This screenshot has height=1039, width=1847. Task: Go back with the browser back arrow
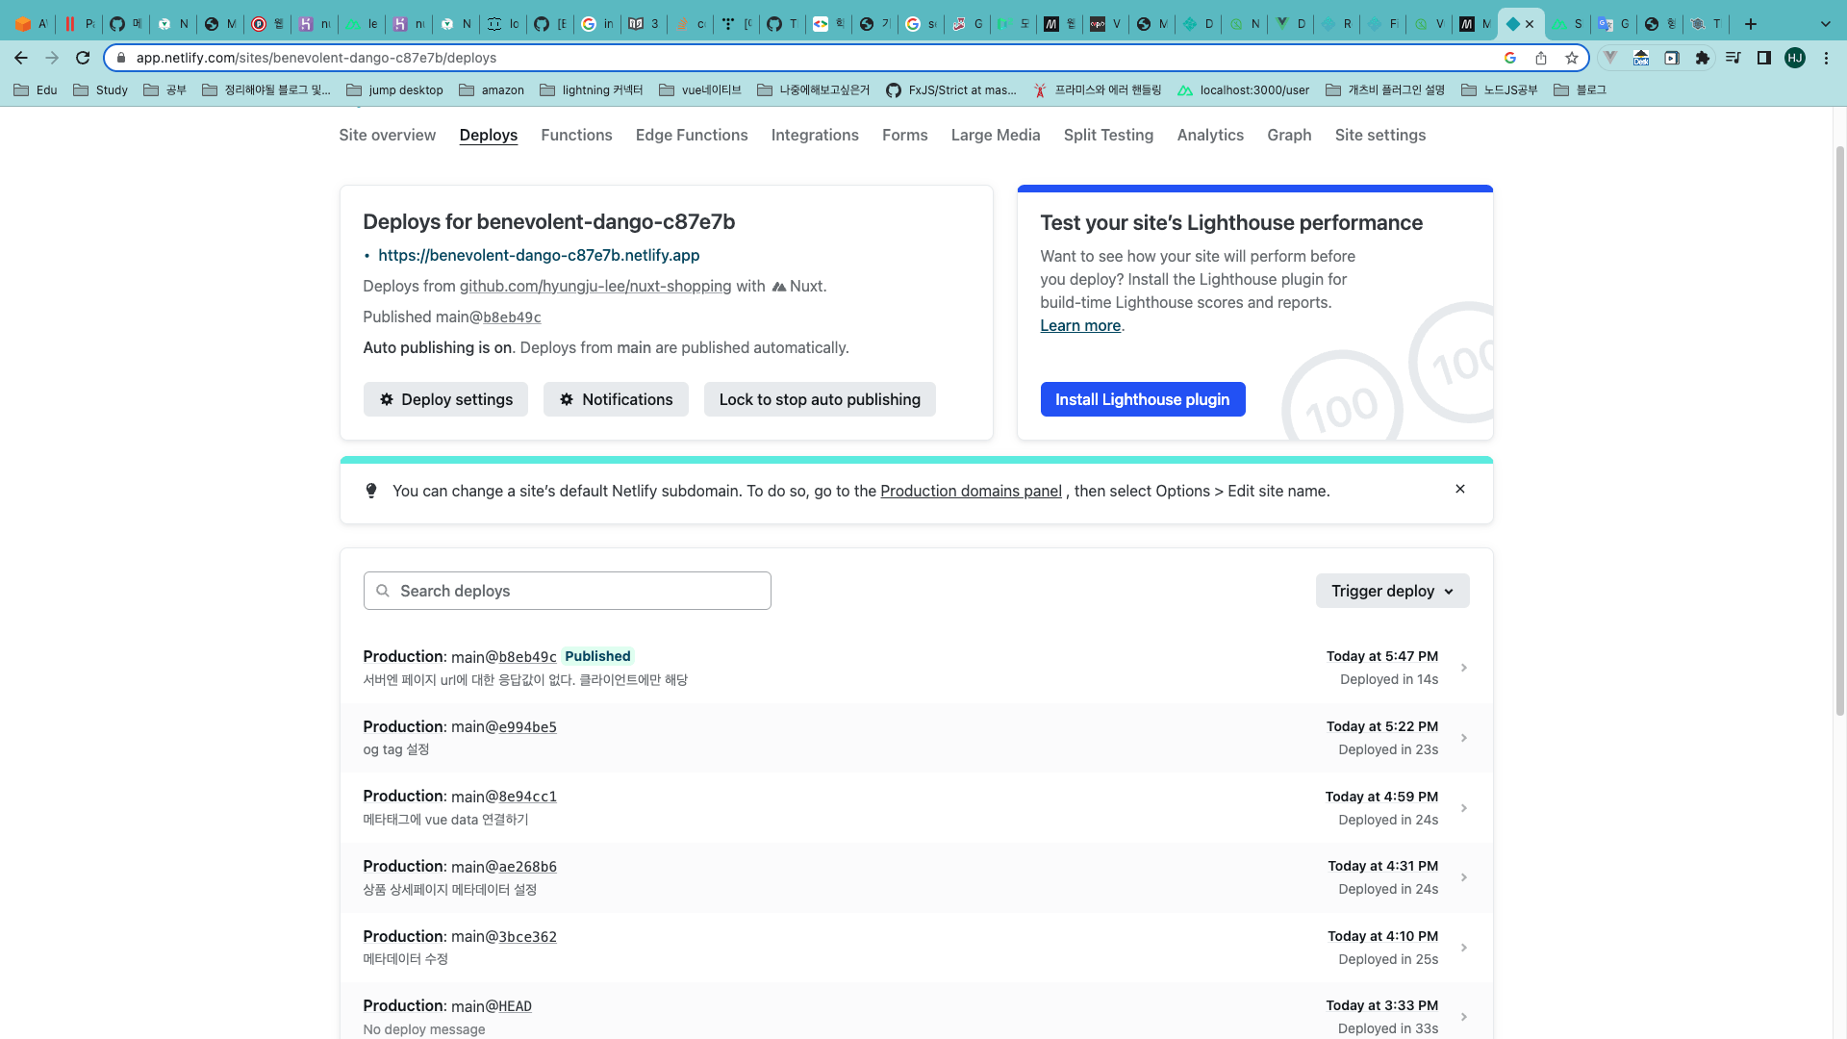click(x=21, y=58)
